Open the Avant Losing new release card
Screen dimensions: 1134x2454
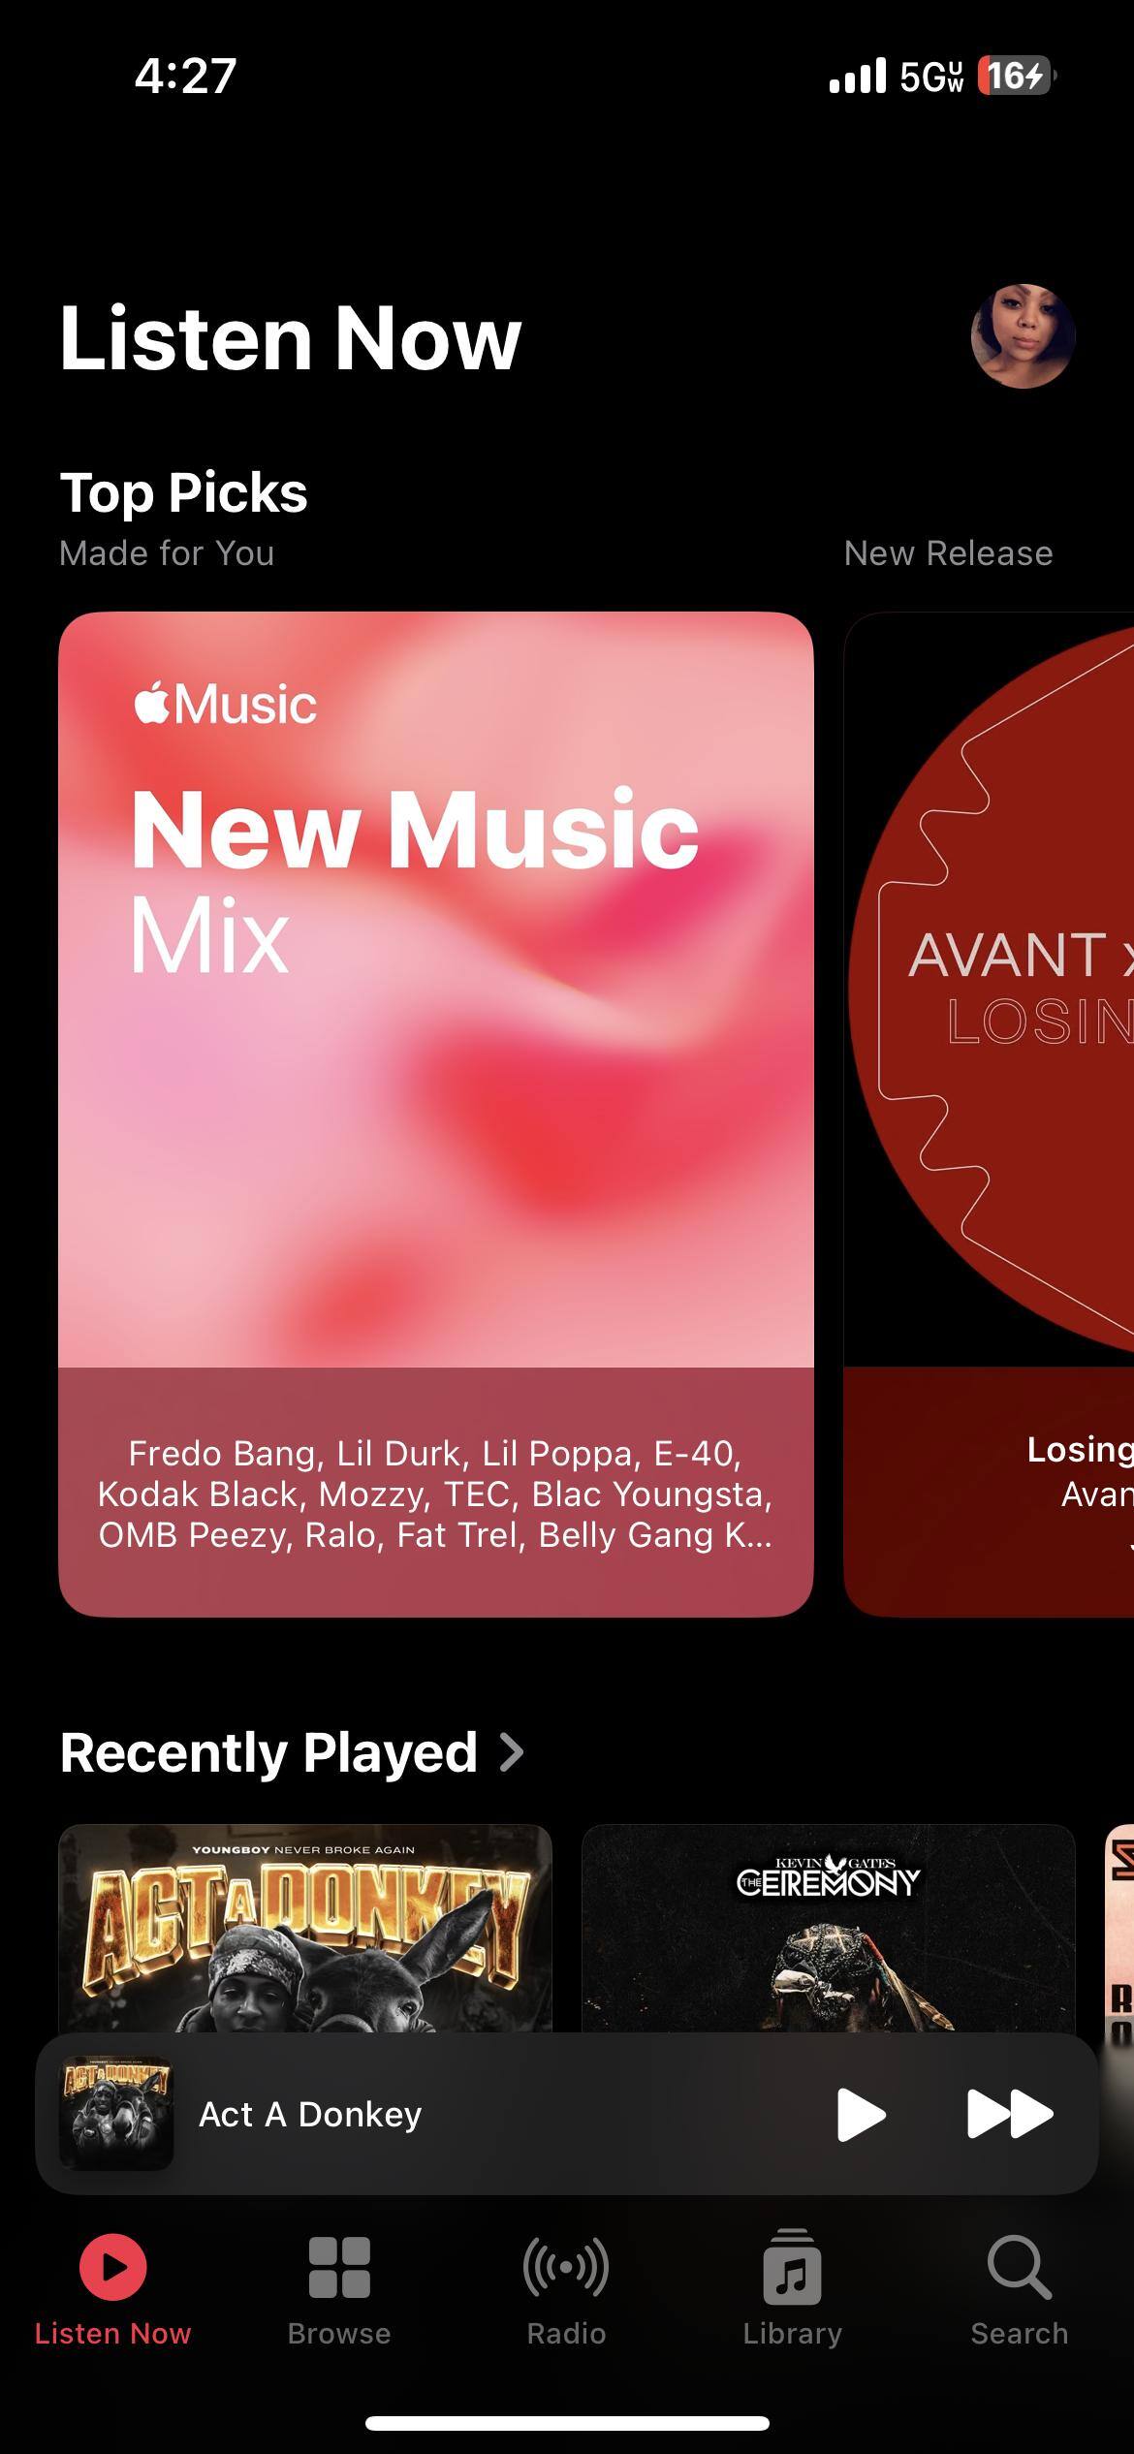[x=989, y=1114]
